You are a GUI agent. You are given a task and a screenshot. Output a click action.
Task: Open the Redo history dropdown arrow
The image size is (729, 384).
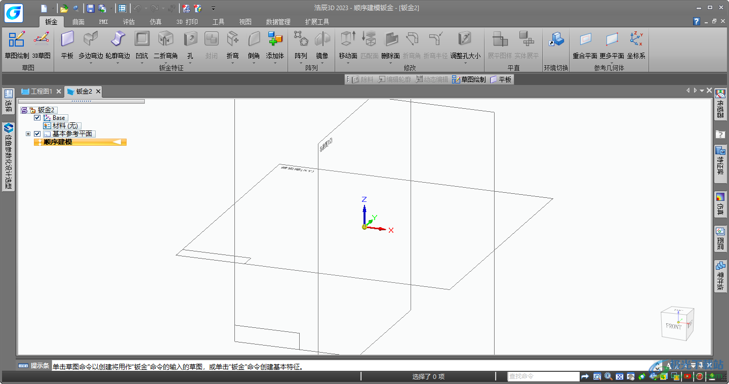(x=163, y=8)
